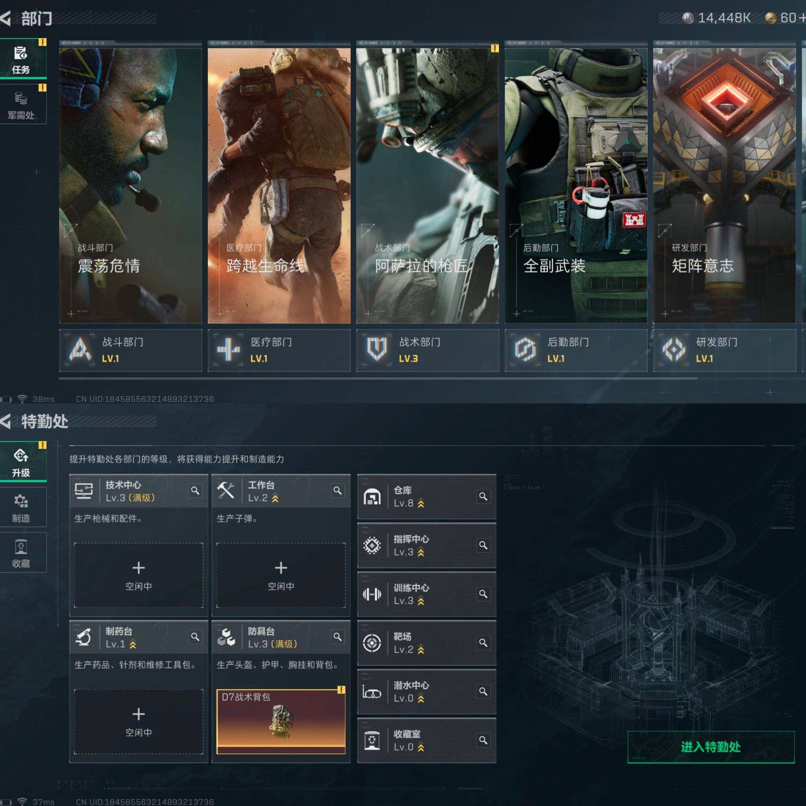806x806 pixels.
Task: Click magnifier icon on 技术中心 card
Action: pos(195,490)
